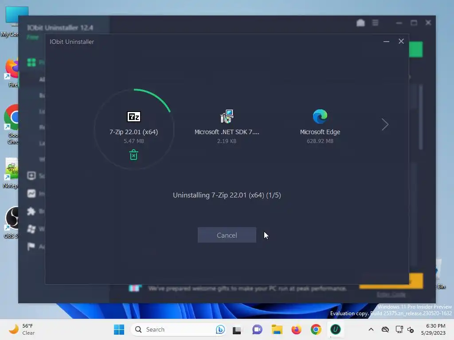
Task: Click the 'Microsoft Edge' program name
Action: point(320,132)
